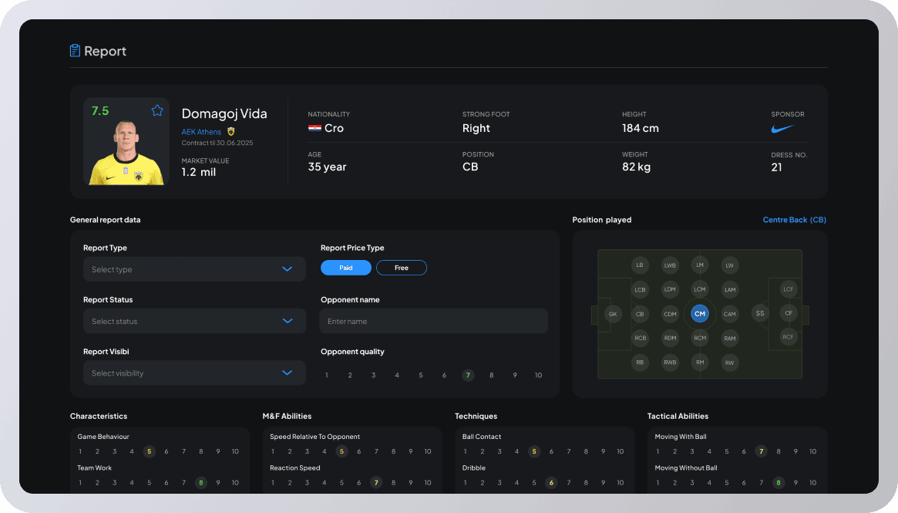Set Game Behaviour rating to 5

[149, 452]
